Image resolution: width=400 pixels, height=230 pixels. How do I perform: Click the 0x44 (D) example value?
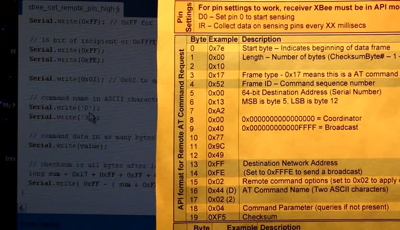pos(222,191)
